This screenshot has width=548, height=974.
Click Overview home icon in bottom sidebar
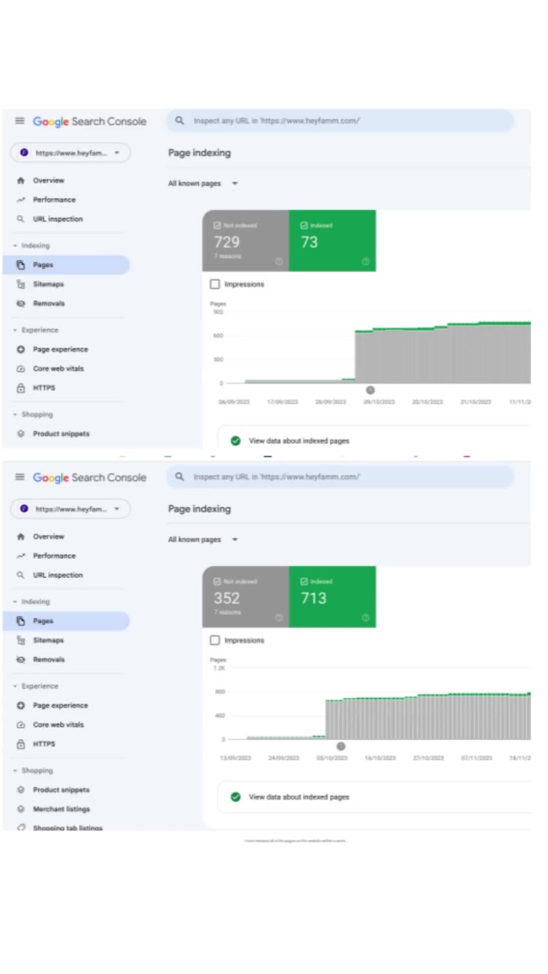pos(21,536)
